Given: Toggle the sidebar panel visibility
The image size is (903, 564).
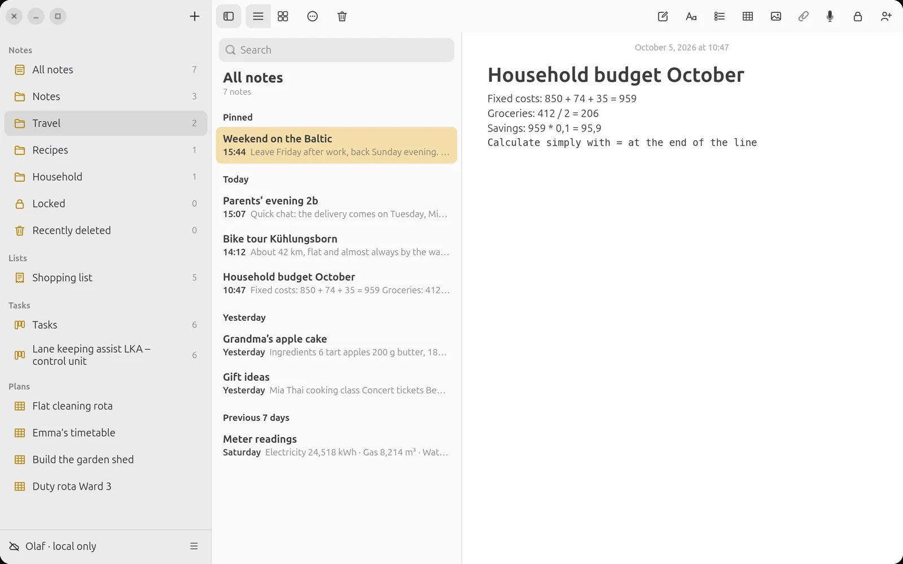Looking at the screenshot, I should 229,16.
